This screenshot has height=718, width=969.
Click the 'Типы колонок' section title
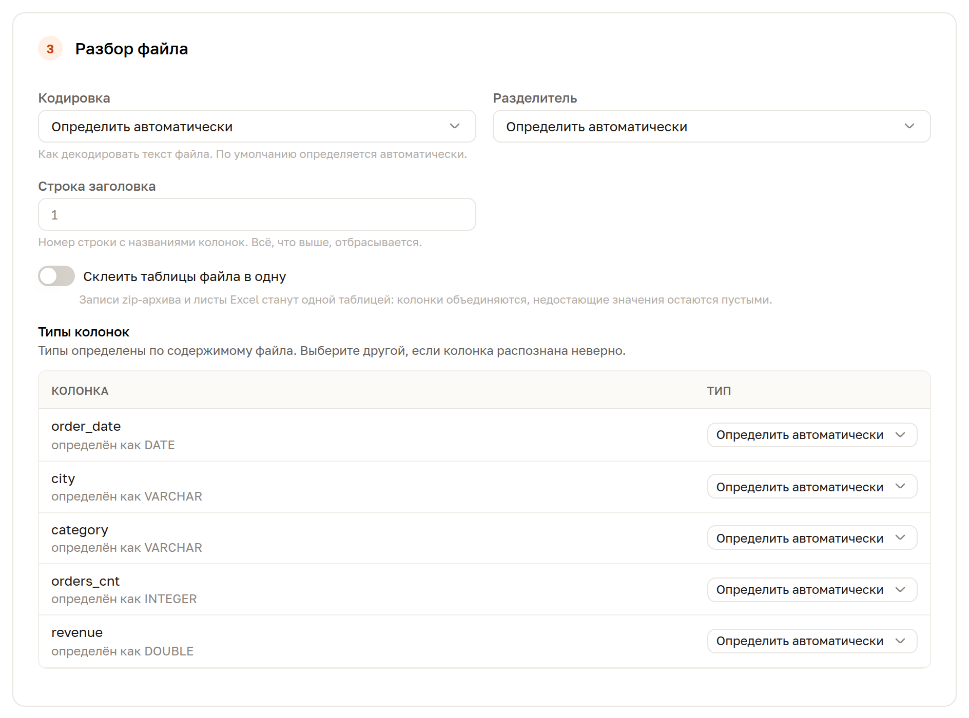[84, 332]
